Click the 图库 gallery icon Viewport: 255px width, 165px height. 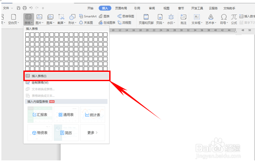click(50, 17)
